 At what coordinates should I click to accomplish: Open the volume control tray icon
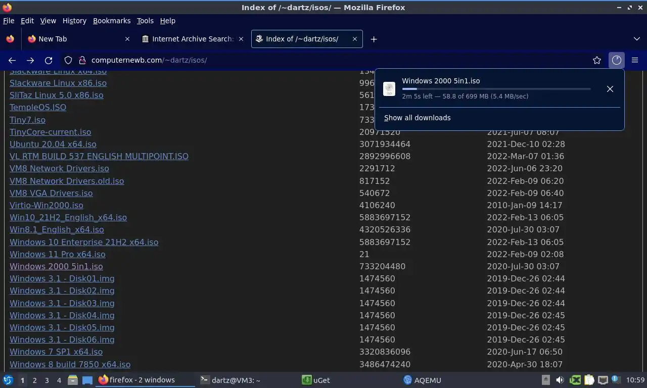tap(560, 380)
